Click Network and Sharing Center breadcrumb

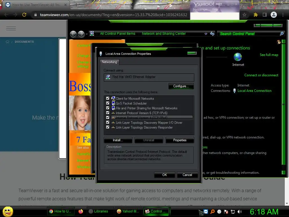164,34
